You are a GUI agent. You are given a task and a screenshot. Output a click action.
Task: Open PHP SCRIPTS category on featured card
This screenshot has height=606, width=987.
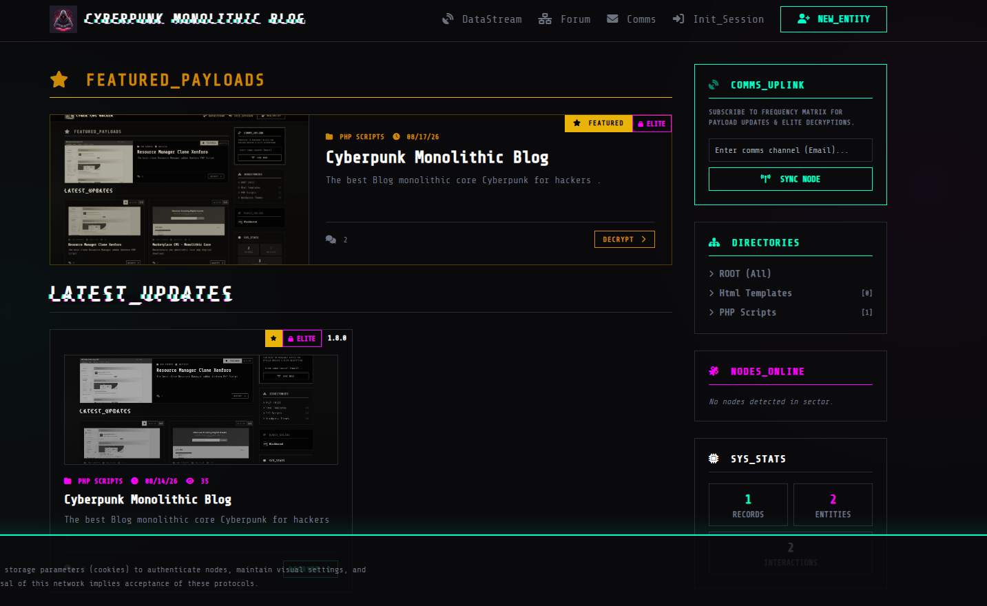coord(355,137)
